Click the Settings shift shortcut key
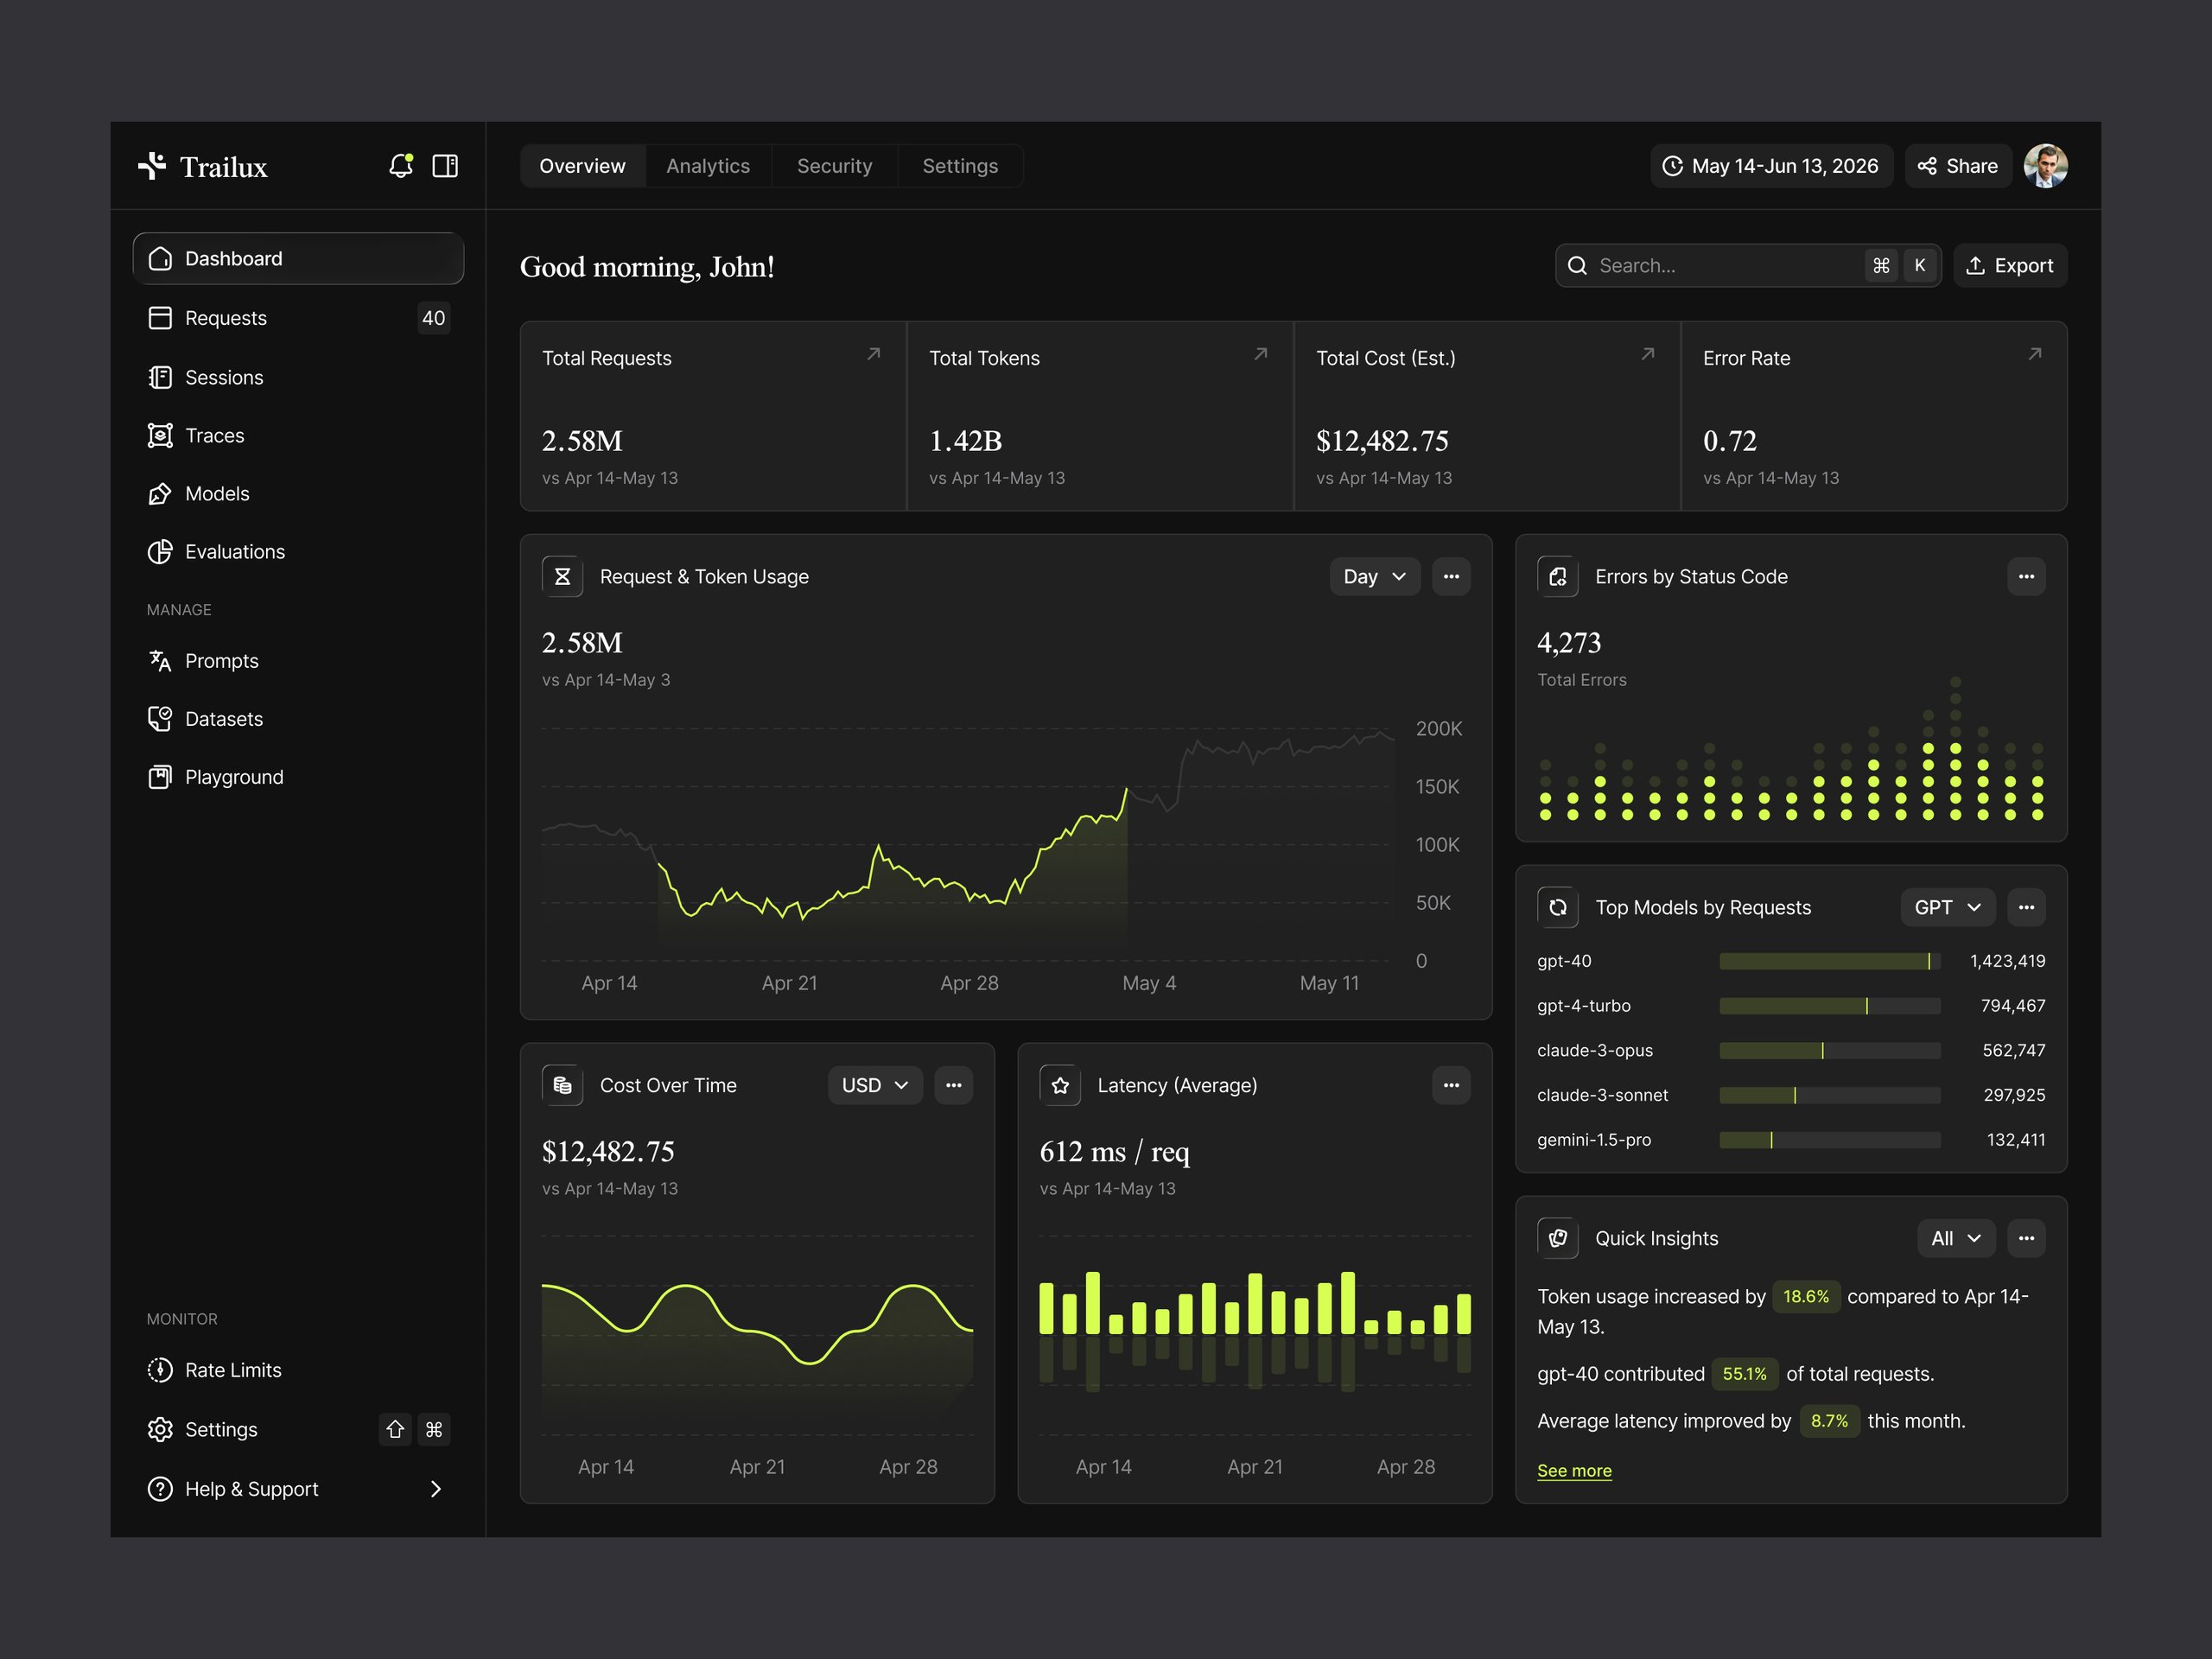 click(x=396, y=1430)
